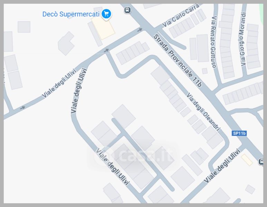Click the SP11b road shield badge
267x207 pixels.
tap(239, 133)
